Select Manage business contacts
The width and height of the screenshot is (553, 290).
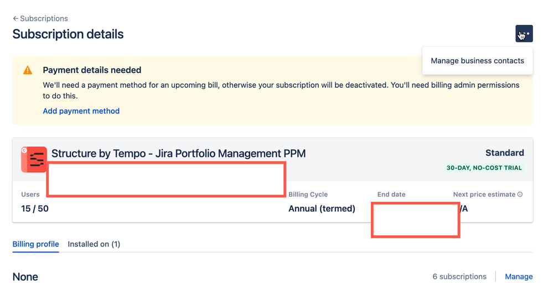[x=477, y=61]
